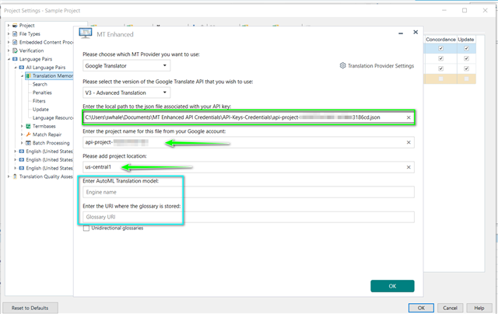Toggle the Unidirectional glossaries checkbox
Screen dimensions: 498x314
coord(86,229)
